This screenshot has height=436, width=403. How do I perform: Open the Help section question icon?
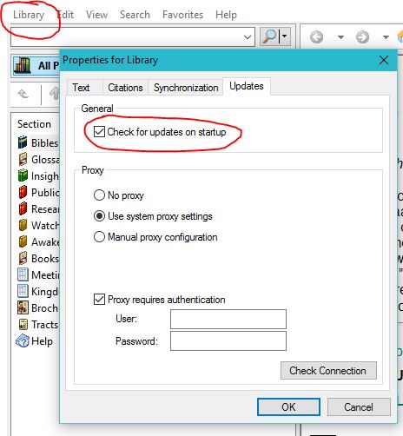(x=23, y=340)
